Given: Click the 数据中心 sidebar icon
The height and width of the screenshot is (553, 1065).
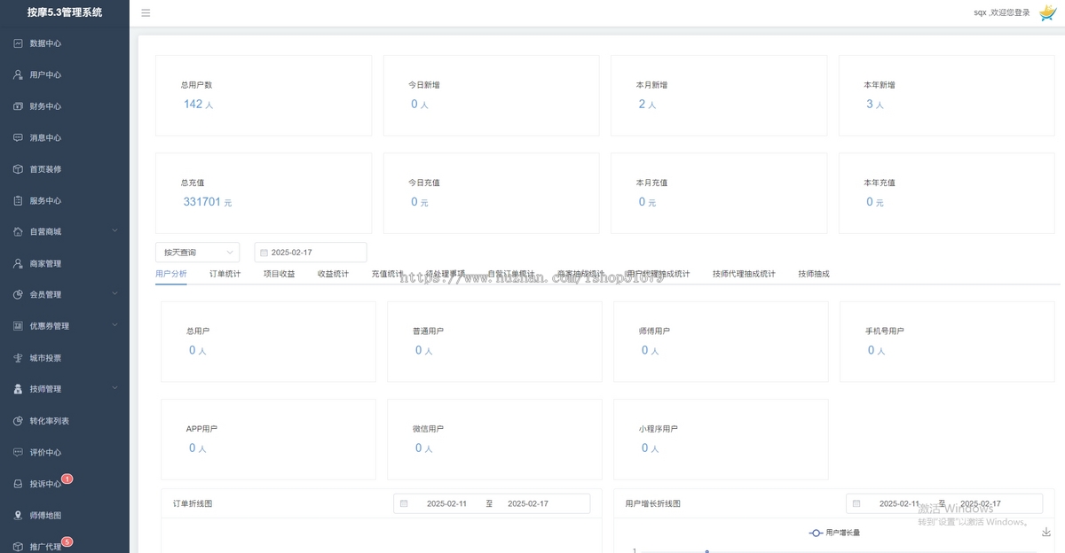Looking at the screenshot, I should click(x=18, y=43).
